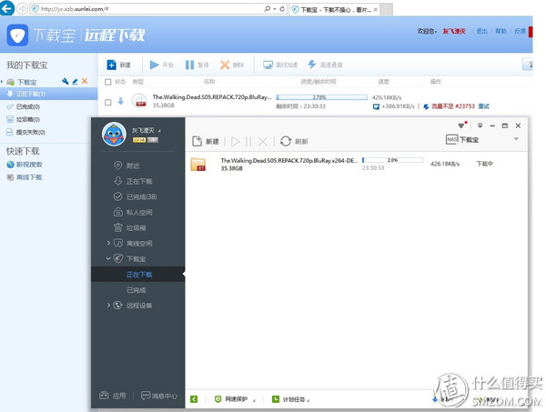Expand the 下载宝 device tree arrow in the web sidebar
This screenshot has height=412, width=546.
click(x=2, y=82)
